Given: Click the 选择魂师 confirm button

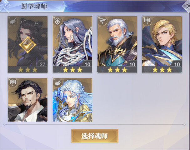Looking at the screenshot, I should click(95, 136).
